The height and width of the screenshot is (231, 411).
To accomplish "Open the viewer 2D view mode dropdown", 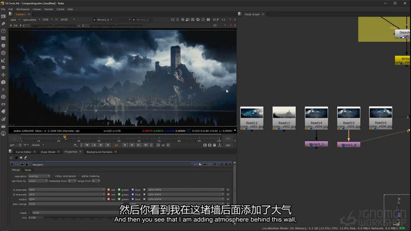I will click(219, 25).
